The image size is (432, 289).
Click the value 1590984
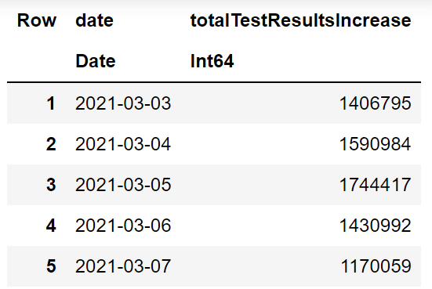[x=376, y=144]
